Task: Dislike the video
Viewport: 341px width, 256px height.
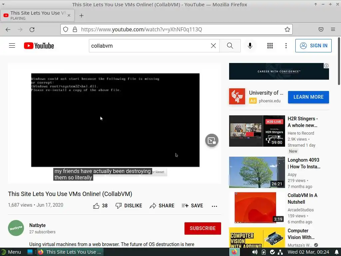Action: click(129, 206)
